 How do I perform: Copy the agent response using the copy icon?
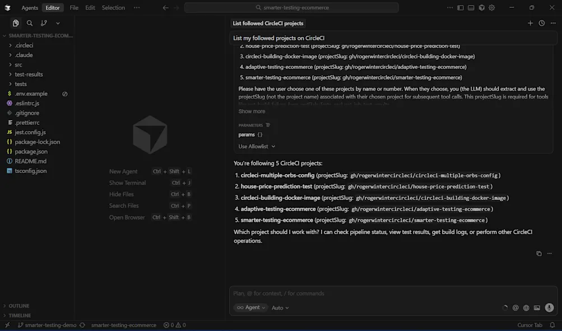pyautogui.click(x=538, y=253)
